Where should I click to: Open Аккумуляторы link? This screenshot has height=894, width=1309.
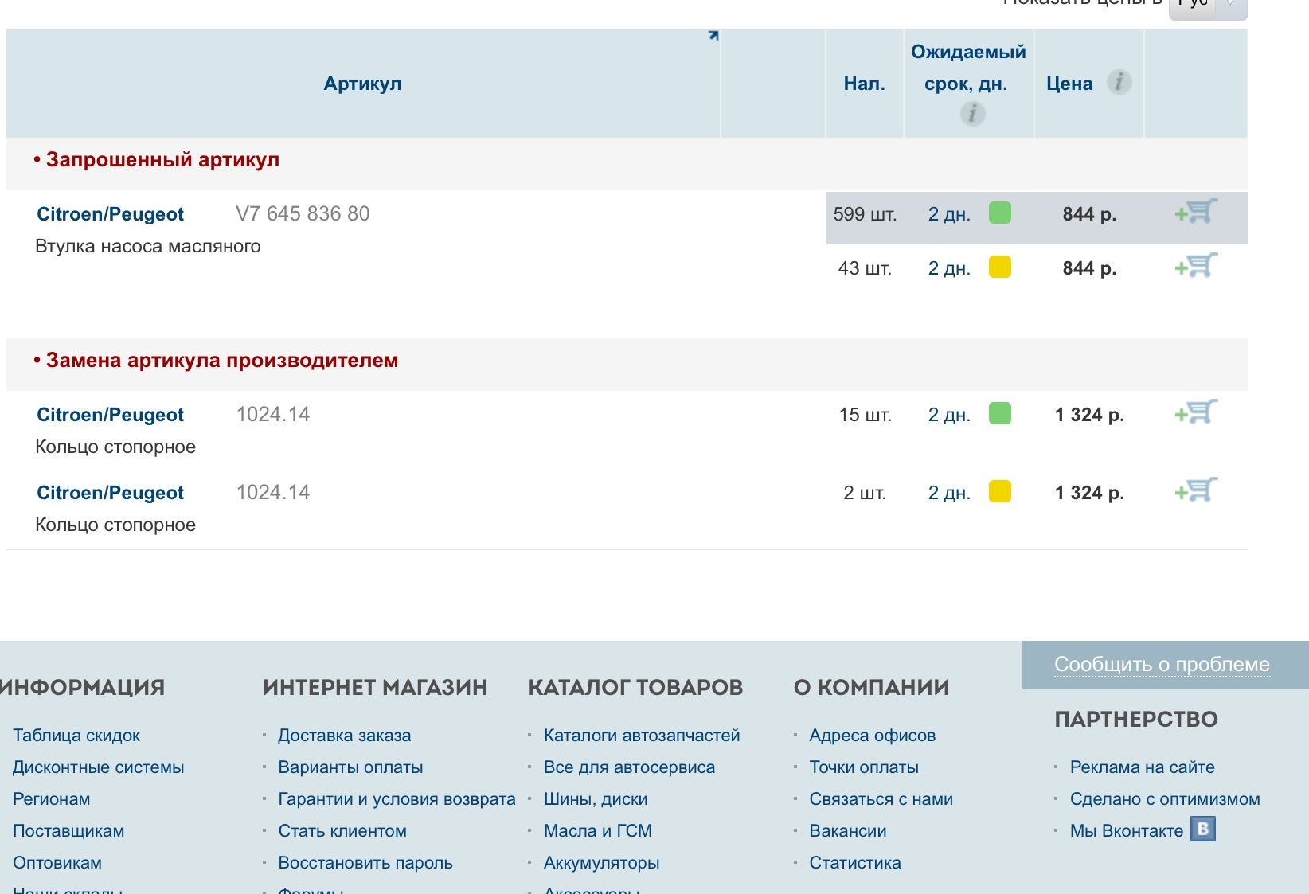tap(601, 863)
